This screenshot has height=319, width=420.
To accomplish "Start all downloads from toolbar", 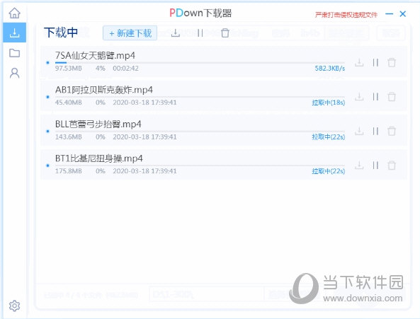I will tap(176, 33).
